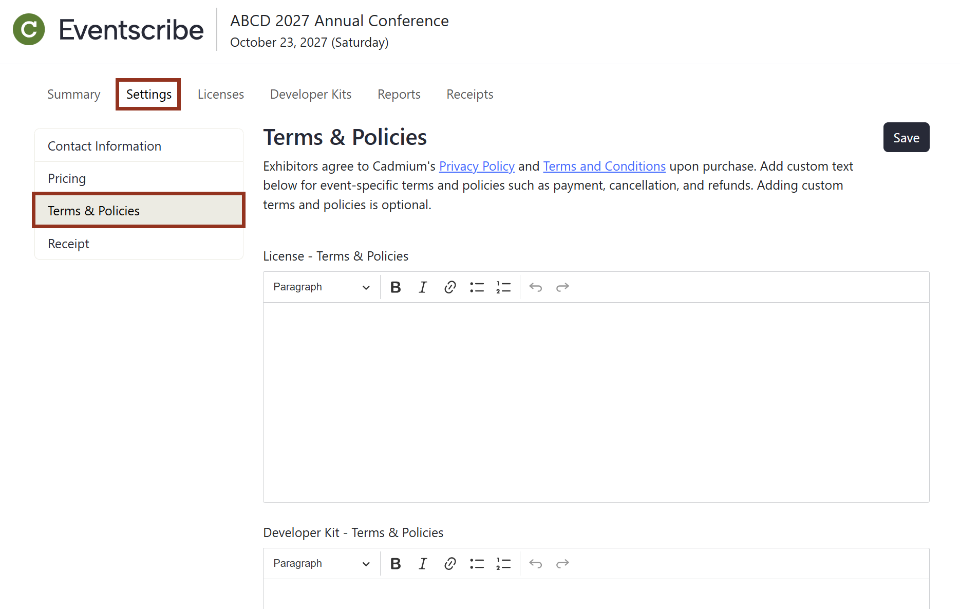Insert a hyperlink in the License editor
The height and width of the screenshot is (609, 960).
(450, 287)
